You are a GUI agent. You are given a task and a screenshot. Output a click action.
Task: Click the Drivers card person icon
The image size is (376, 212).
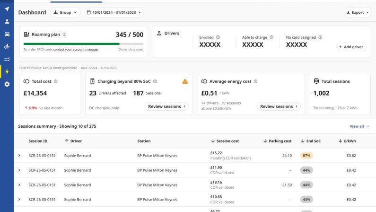159,33
